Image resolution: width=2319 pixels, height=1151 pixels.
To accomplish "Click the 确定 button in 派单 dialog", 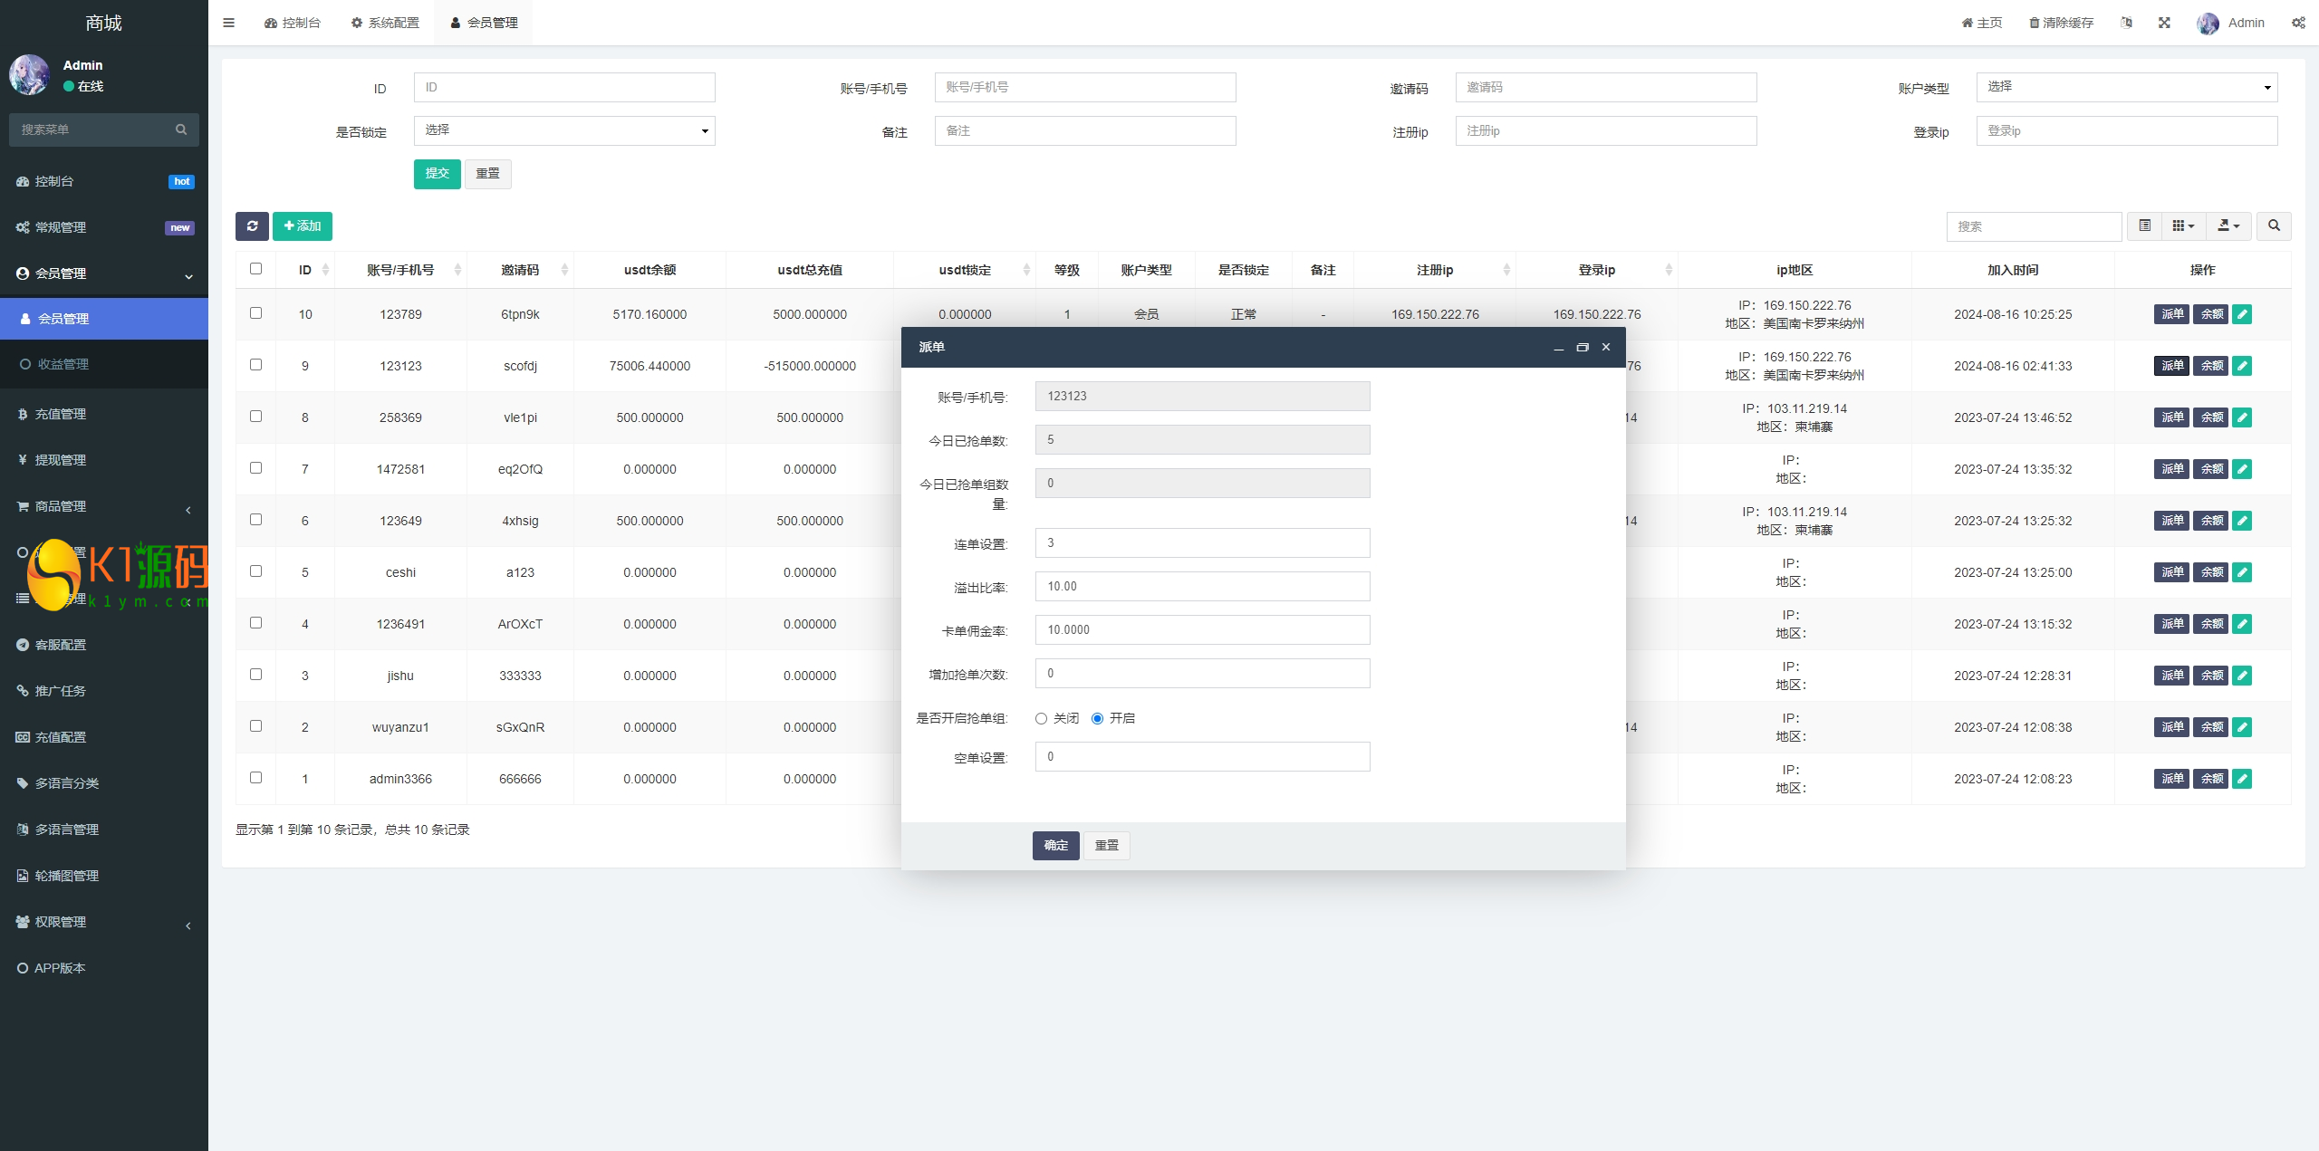I will point(1055,846).
